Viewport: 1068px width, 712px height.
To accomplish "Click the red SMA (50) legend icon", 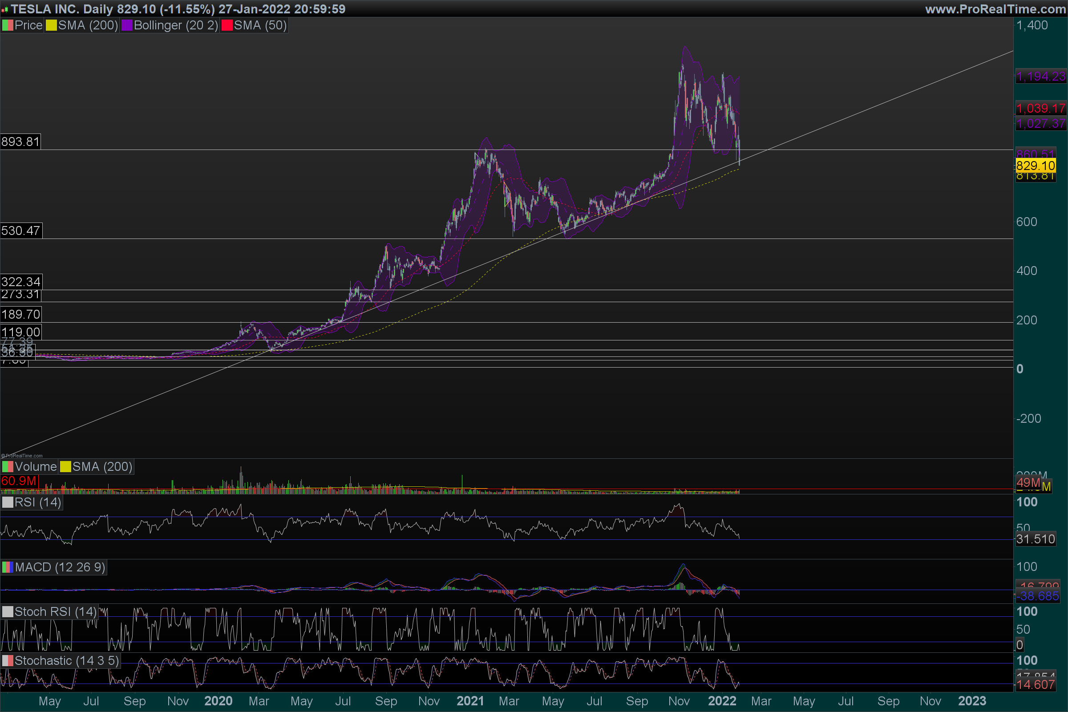I will [227, 25].
